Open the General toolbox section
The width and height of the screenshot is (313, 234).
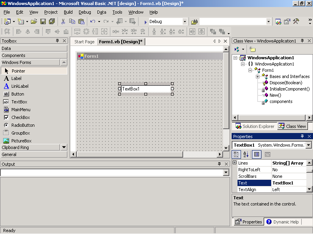pos(34,154)
